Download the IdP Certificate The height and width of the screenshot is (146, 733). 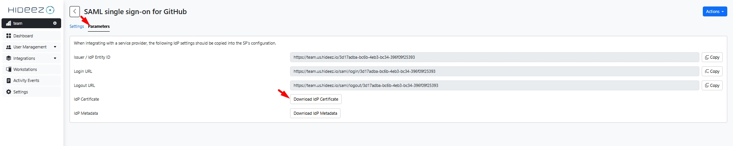[x=316, y=99]
